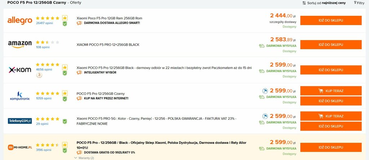The image size is (369, 160).
Task: Open Allegro's 26417 opinii reviews
Action: 44,23
